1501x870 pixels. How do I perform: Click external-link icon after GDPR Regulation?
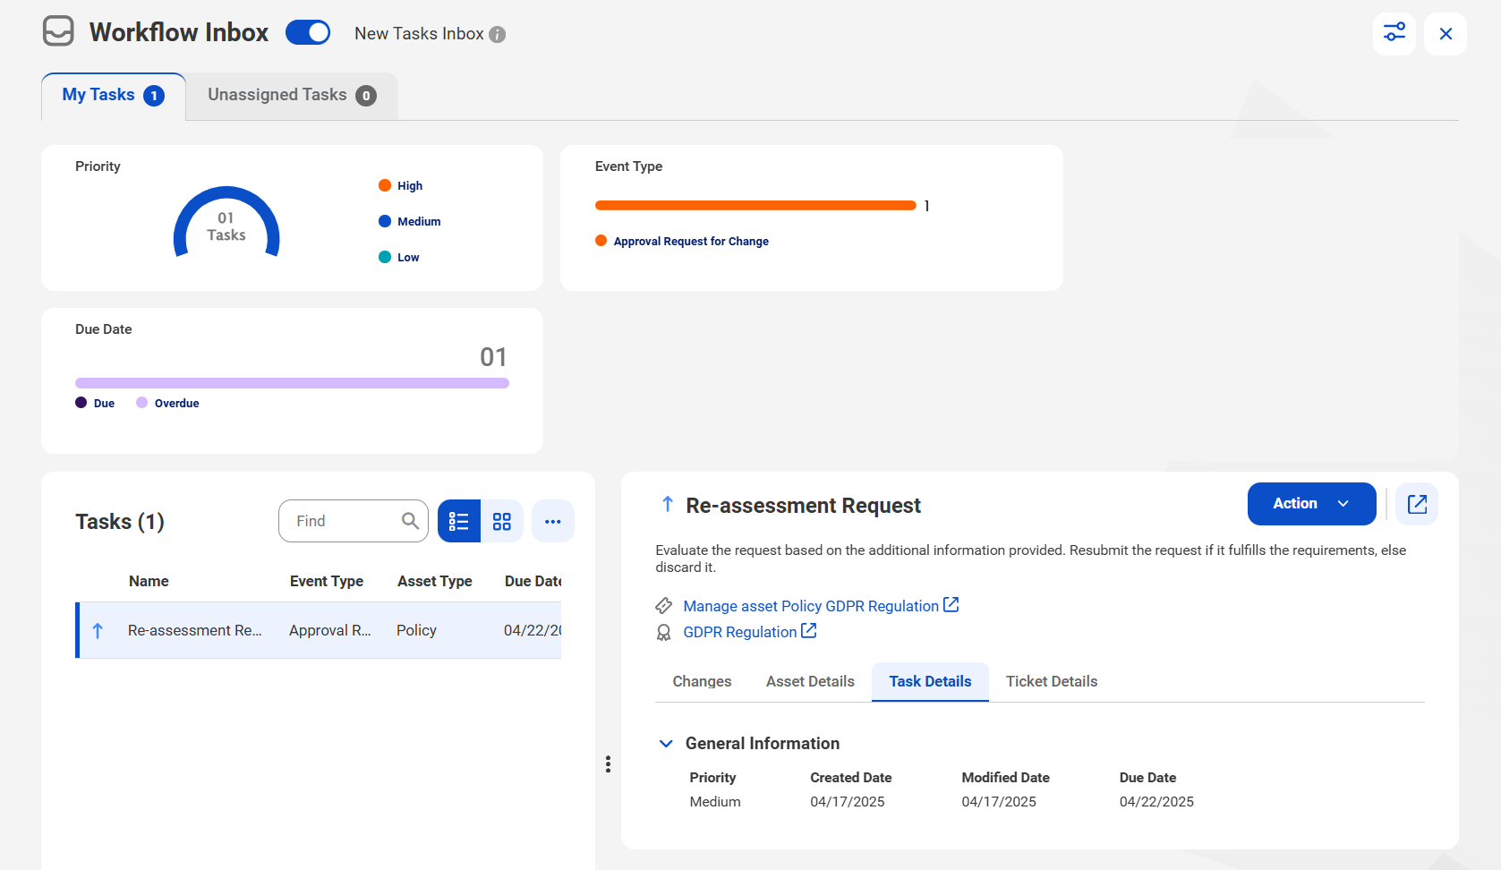pyautogui.click(x=808, y=631)
